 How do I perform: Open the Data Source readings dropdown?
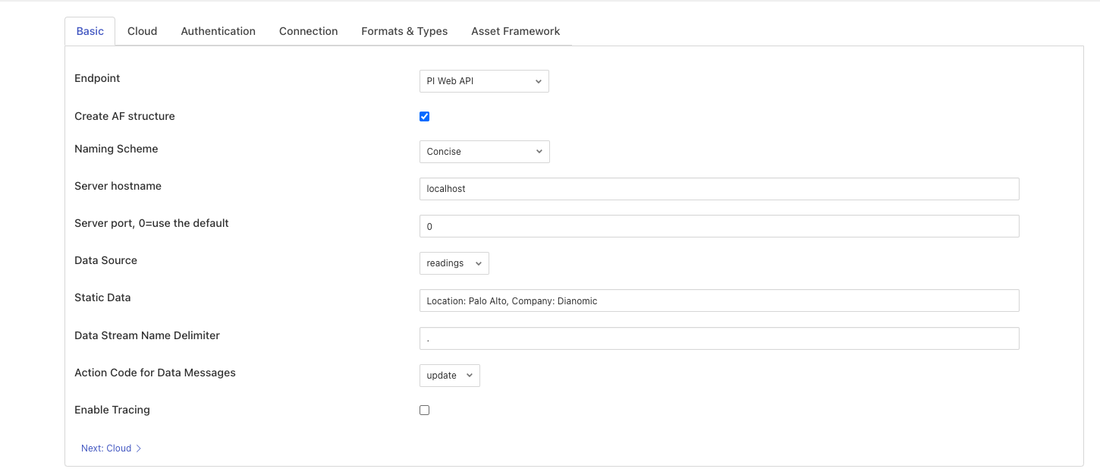coord(454,263)
